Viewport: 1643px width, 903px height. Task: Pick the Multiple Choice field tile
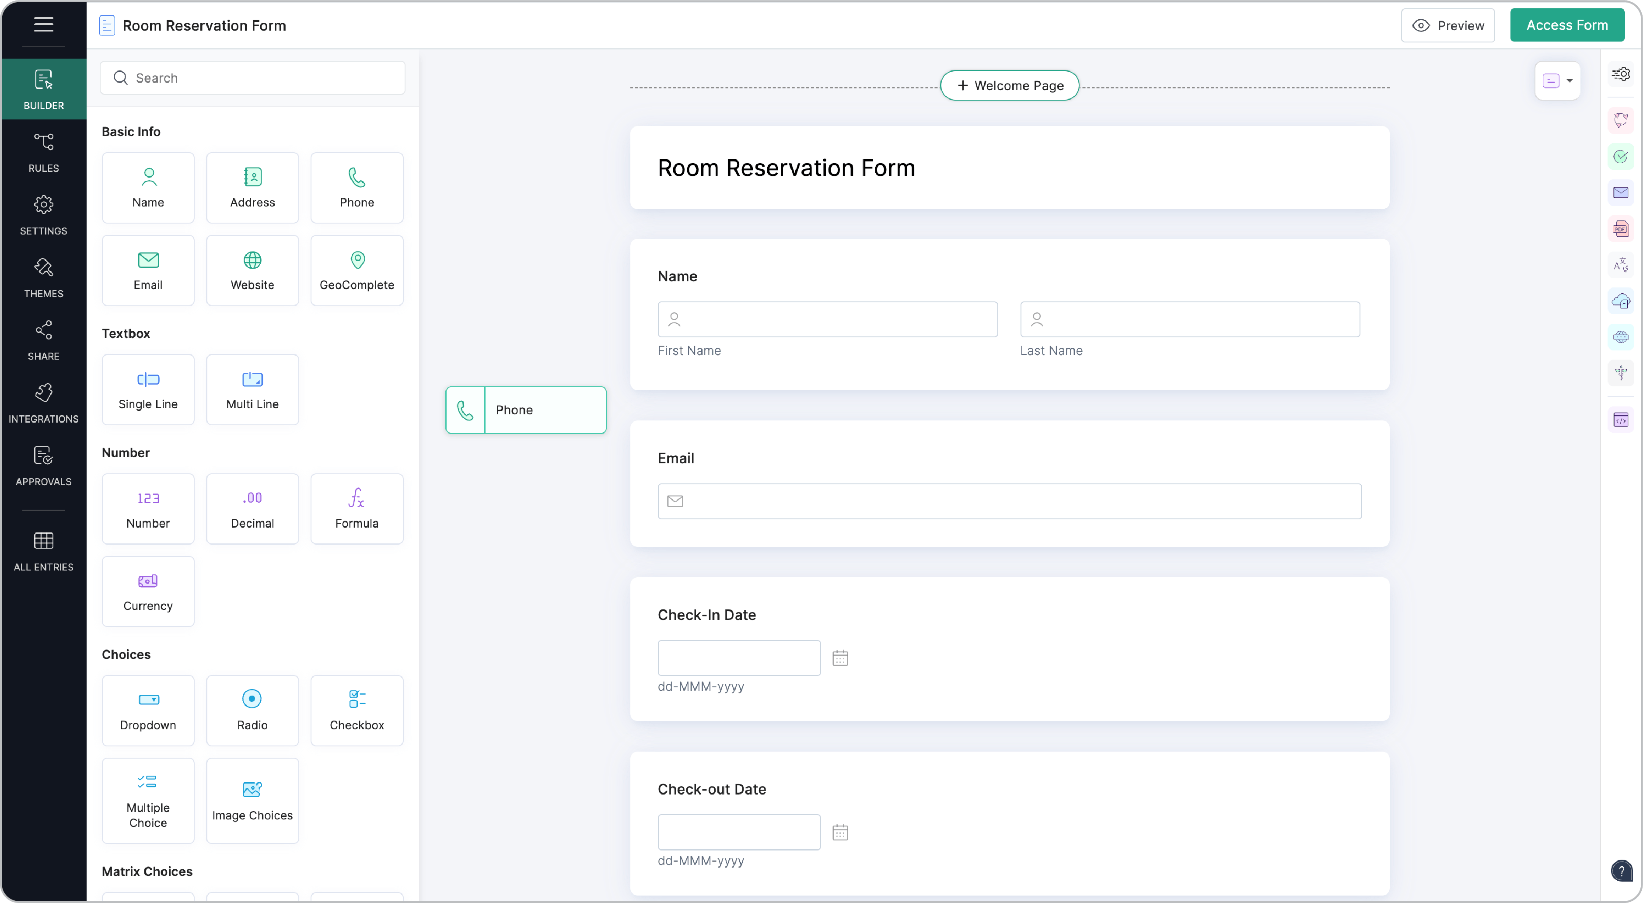point(148,800)
